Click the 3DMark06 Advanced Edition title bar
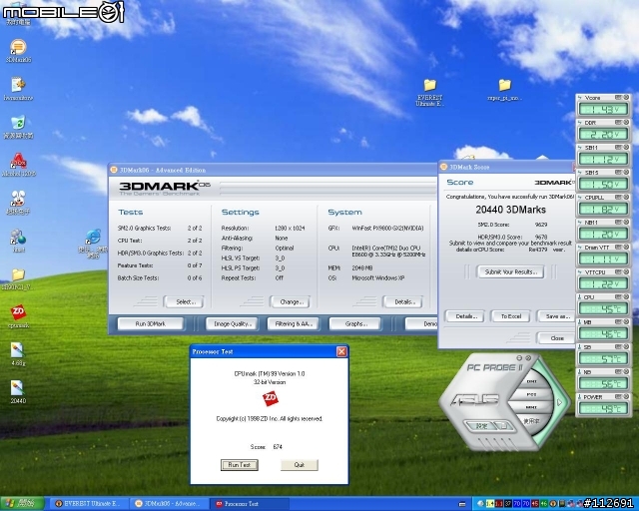 point(273,170)
